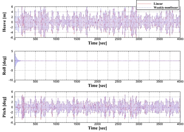Click the "4000" tick under the Heave plot
Image resolution: width=184 pixels, height=132 pixels.
180,39
